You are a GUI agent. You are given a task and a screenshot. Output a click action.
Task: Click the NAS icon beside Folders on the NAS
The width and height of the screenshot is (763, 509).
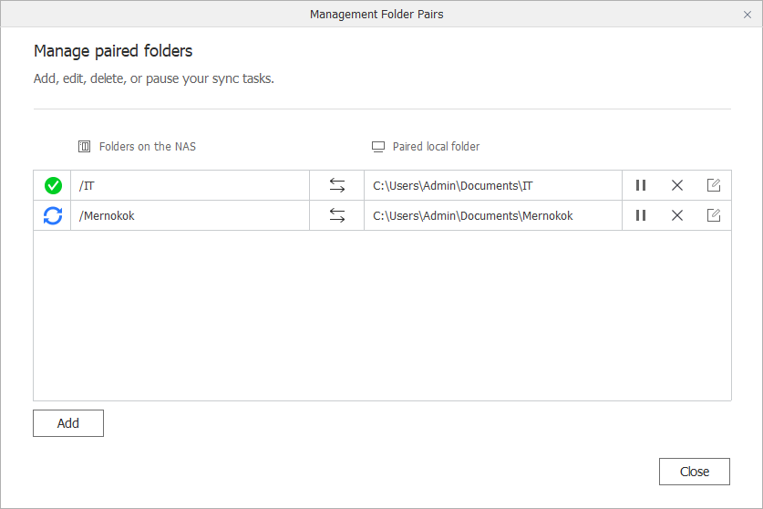(85, 146)
